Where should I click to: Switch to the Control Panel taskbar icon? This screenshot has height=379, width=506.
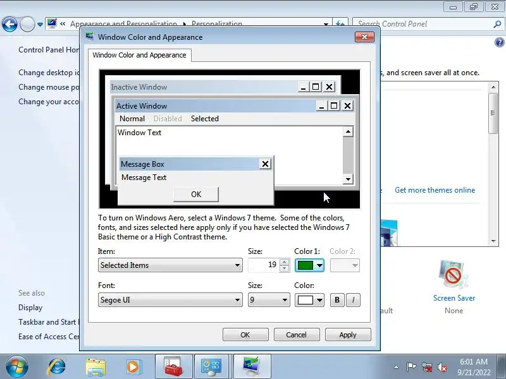click(x=211, y=367)
